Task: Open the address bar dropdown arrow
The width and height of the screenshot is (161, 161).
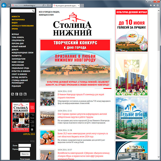Action: click(46, 5)
